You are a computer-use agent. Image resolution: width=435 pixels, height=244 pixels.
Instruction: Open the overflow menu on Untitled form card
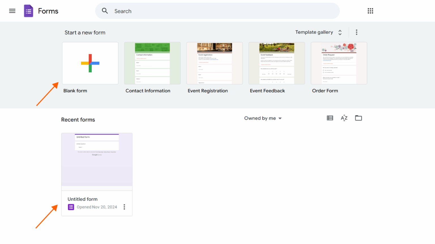(x=124, y=207)
